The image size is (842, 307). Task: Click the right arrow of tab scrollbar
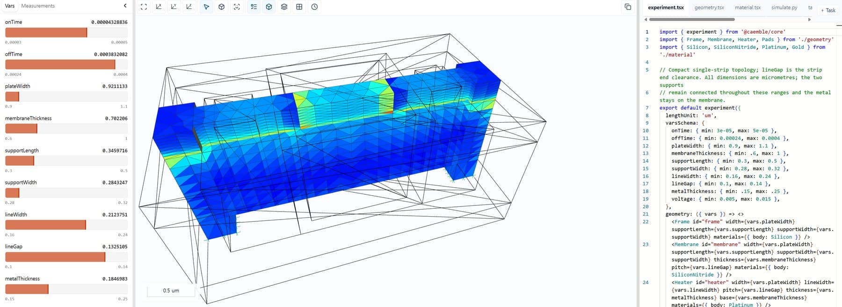(x=810, y=19)
